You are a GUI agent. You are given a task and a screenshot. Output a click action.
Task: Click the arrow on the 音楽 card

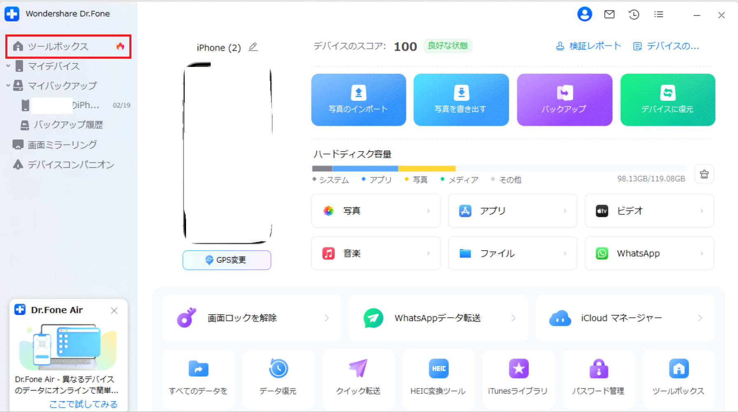tap(428, 254)
